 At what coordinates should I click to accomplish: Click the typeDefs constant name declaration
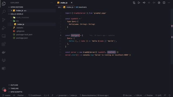pos(75,19)
